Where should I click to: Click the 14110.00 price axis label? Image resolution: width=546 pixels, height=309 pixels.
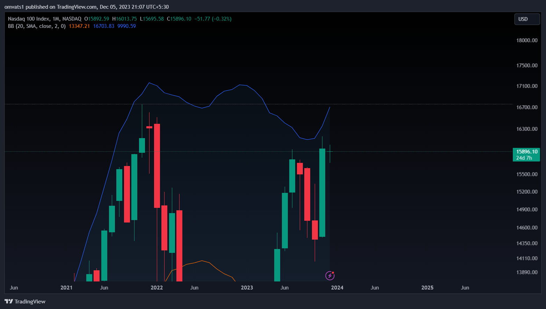coord(527,258)
